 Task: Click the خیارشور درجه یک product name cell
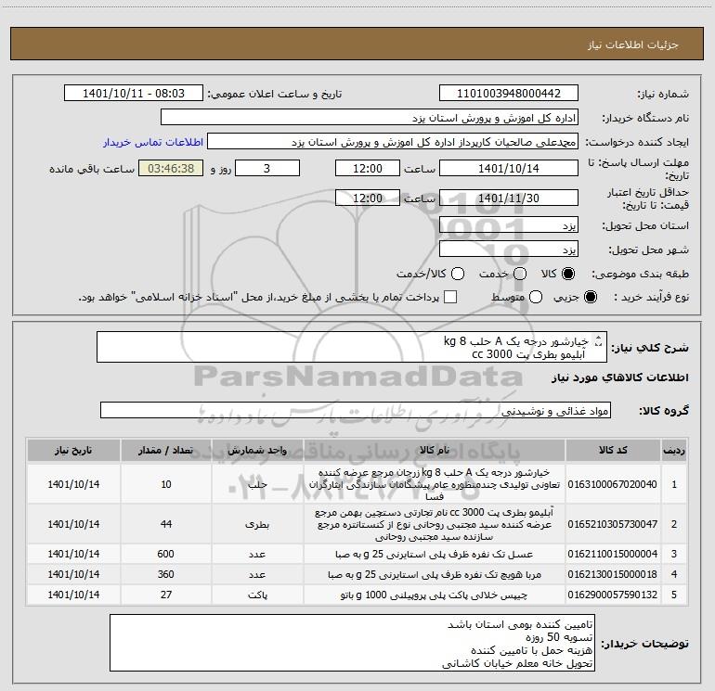[x=435, y=484]
